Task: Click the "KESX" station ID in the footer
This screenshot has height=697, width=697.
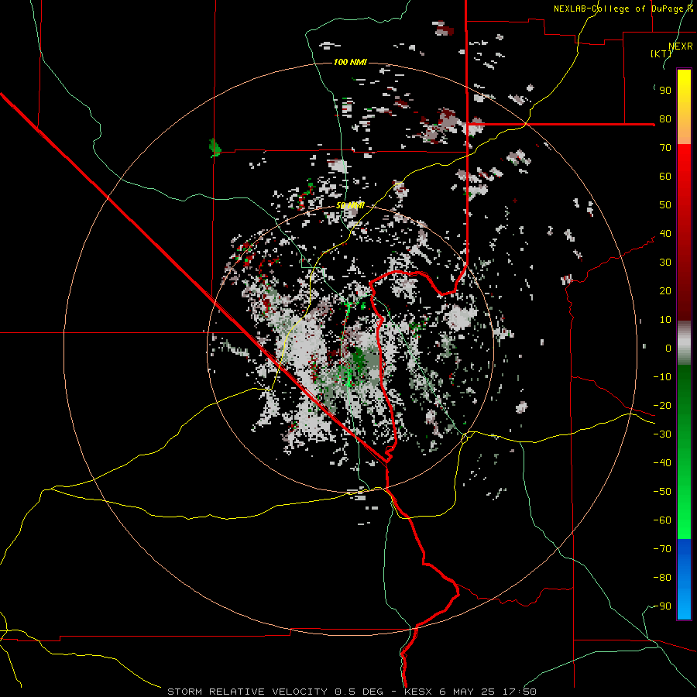Action: [418, 692]
